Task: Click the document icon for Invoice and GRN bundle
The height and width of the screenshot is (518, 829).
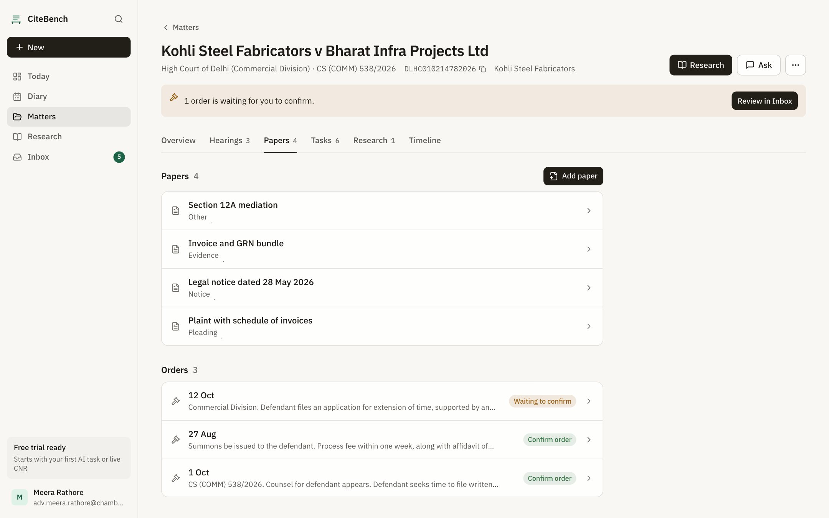Action: (x=176, y=249)
